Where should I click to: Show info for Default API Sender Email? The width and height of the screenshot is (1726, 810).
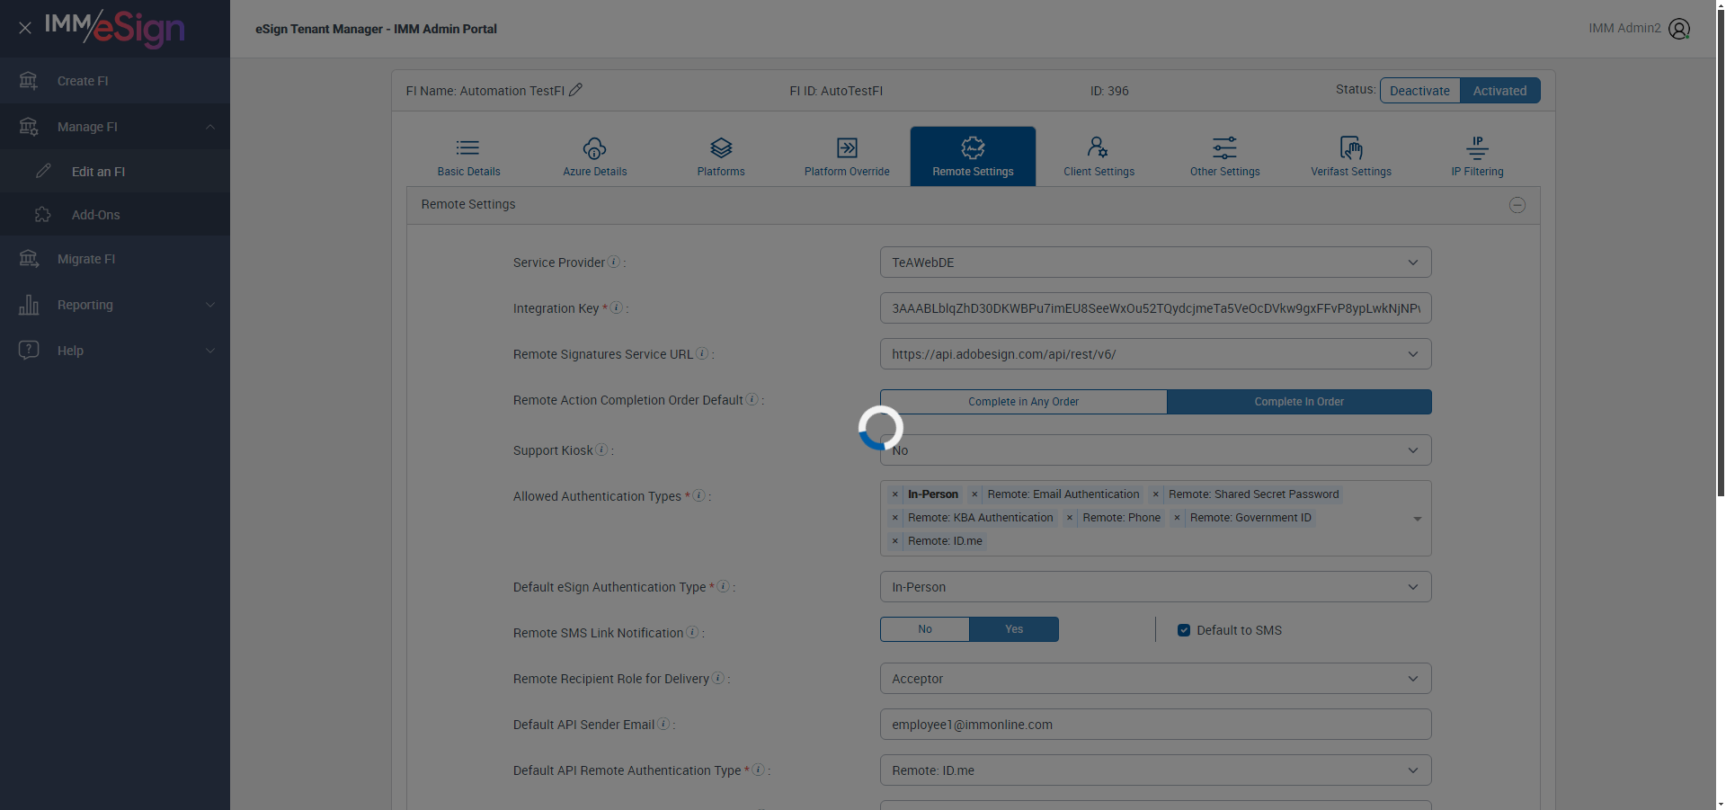(x=663, y=724)
